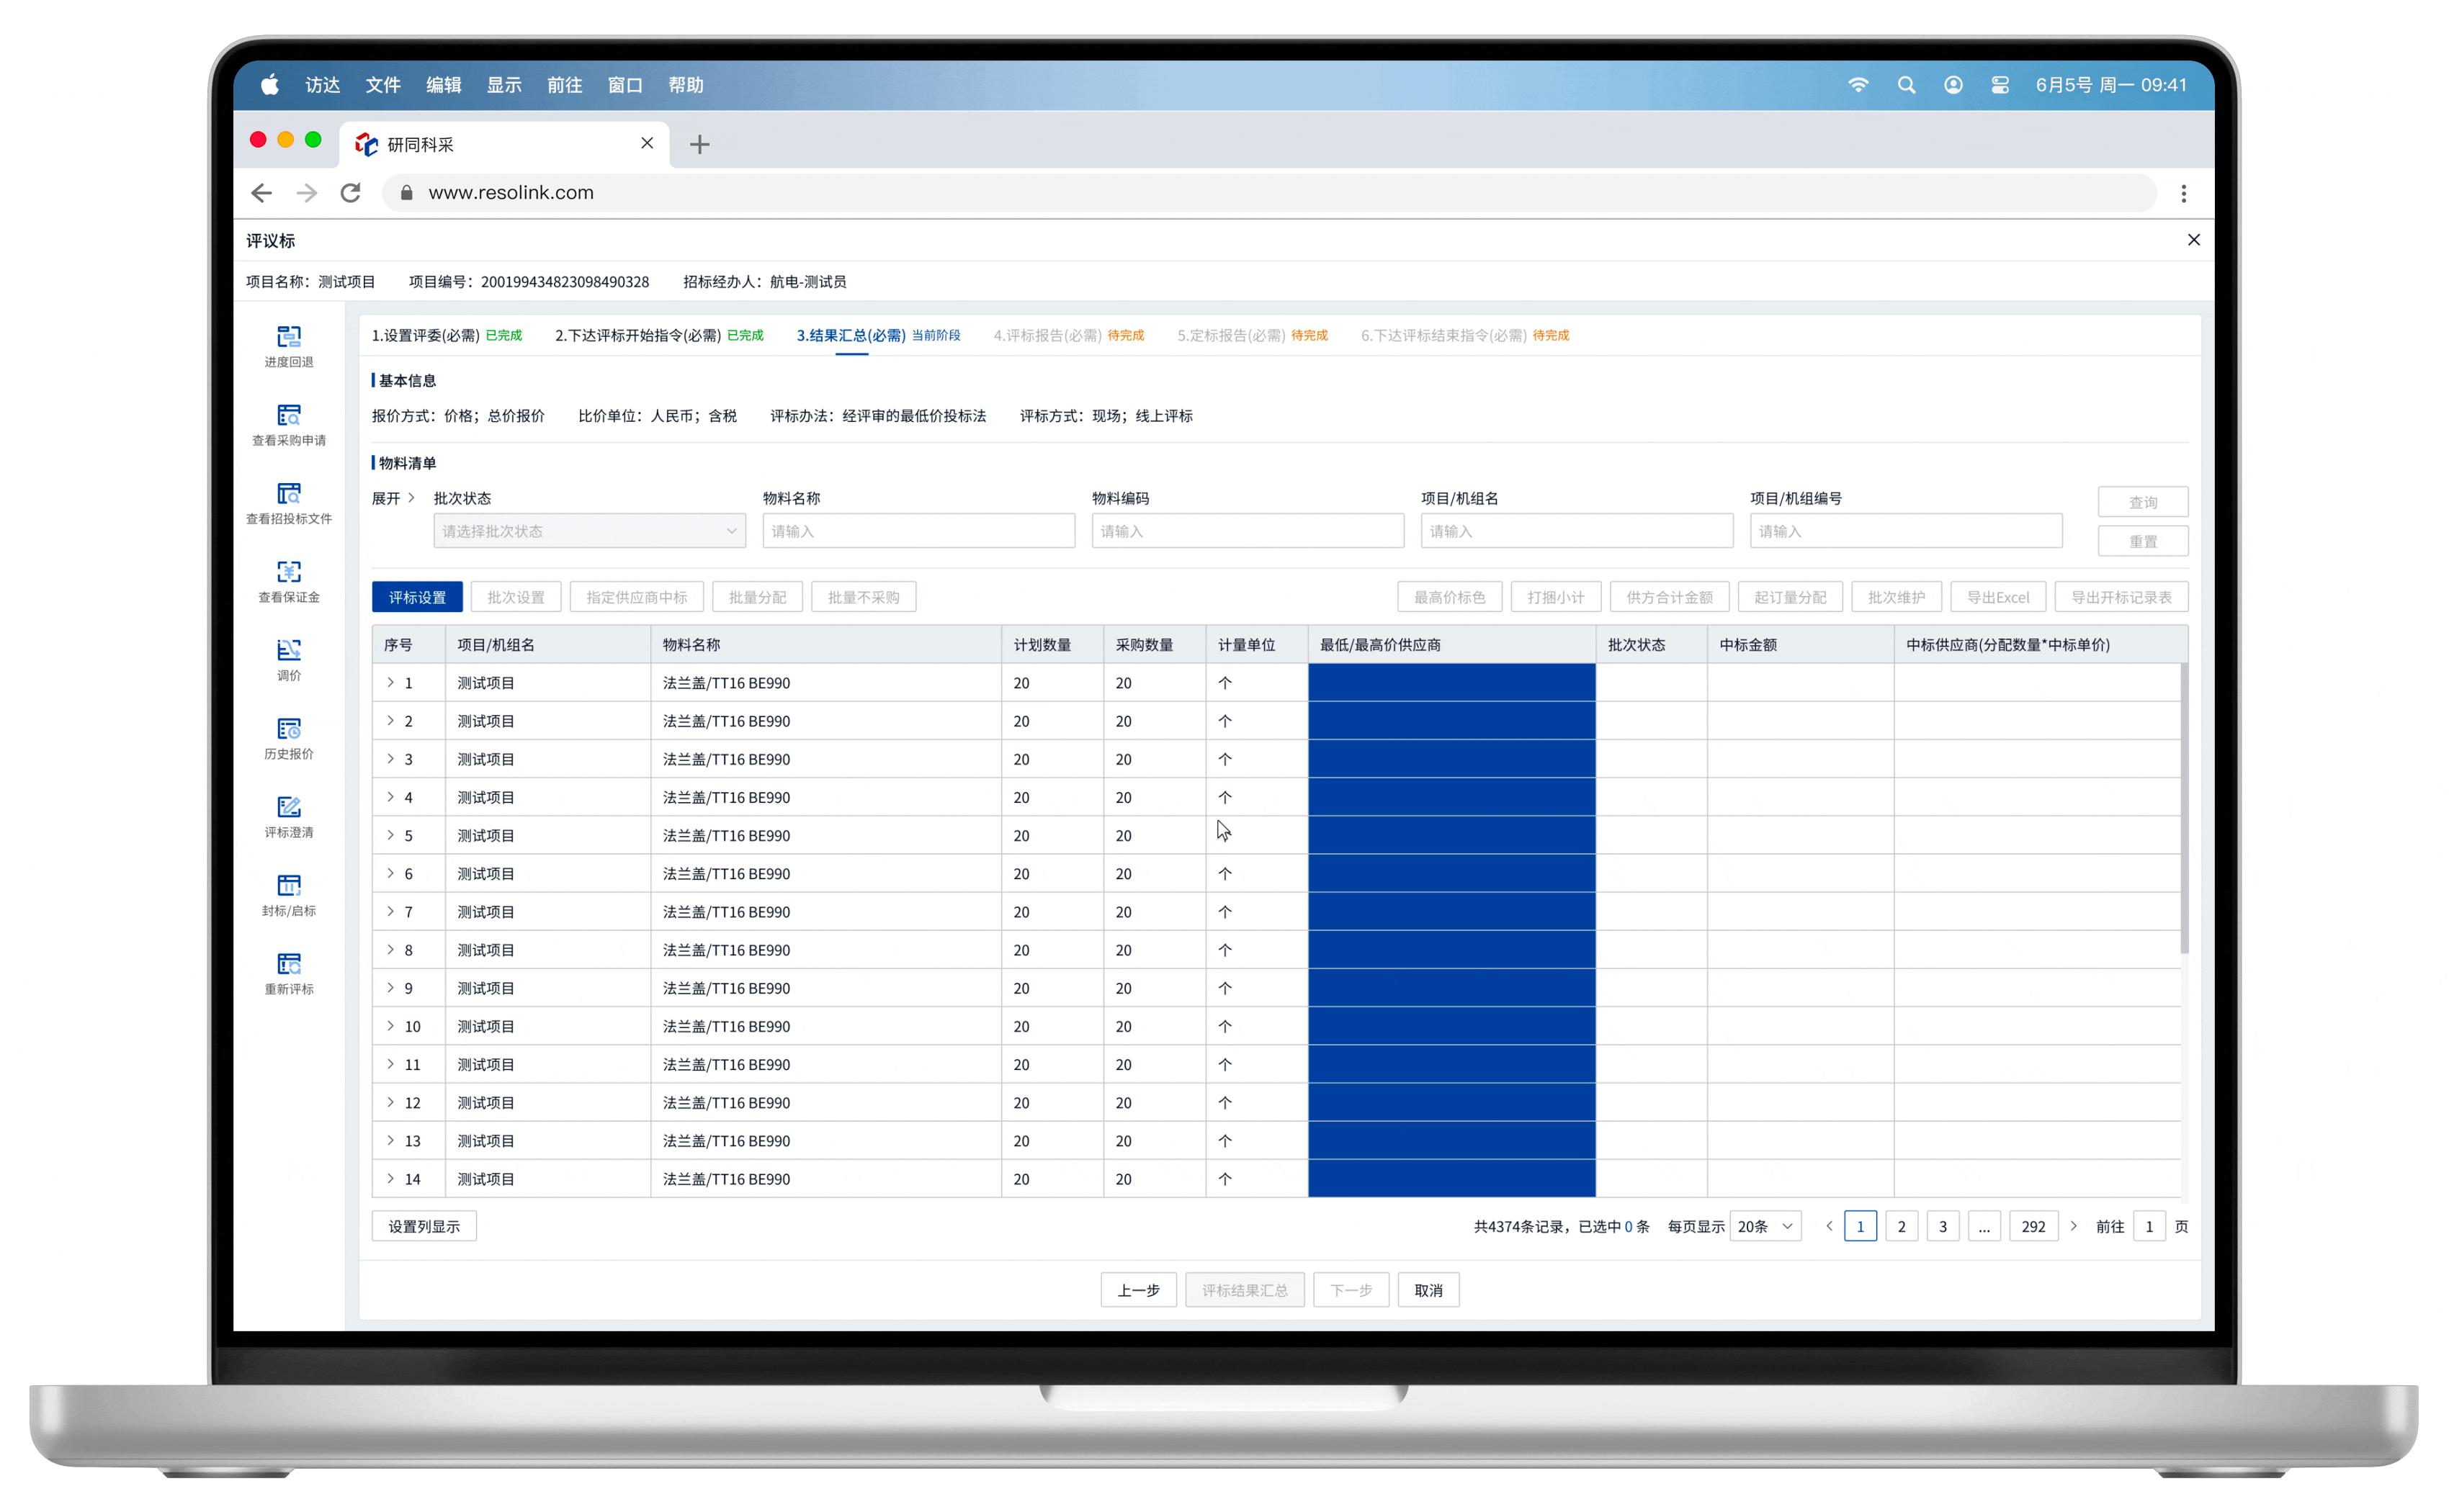Click the address bar URL

pyautogui.click(x=510, y=193)
